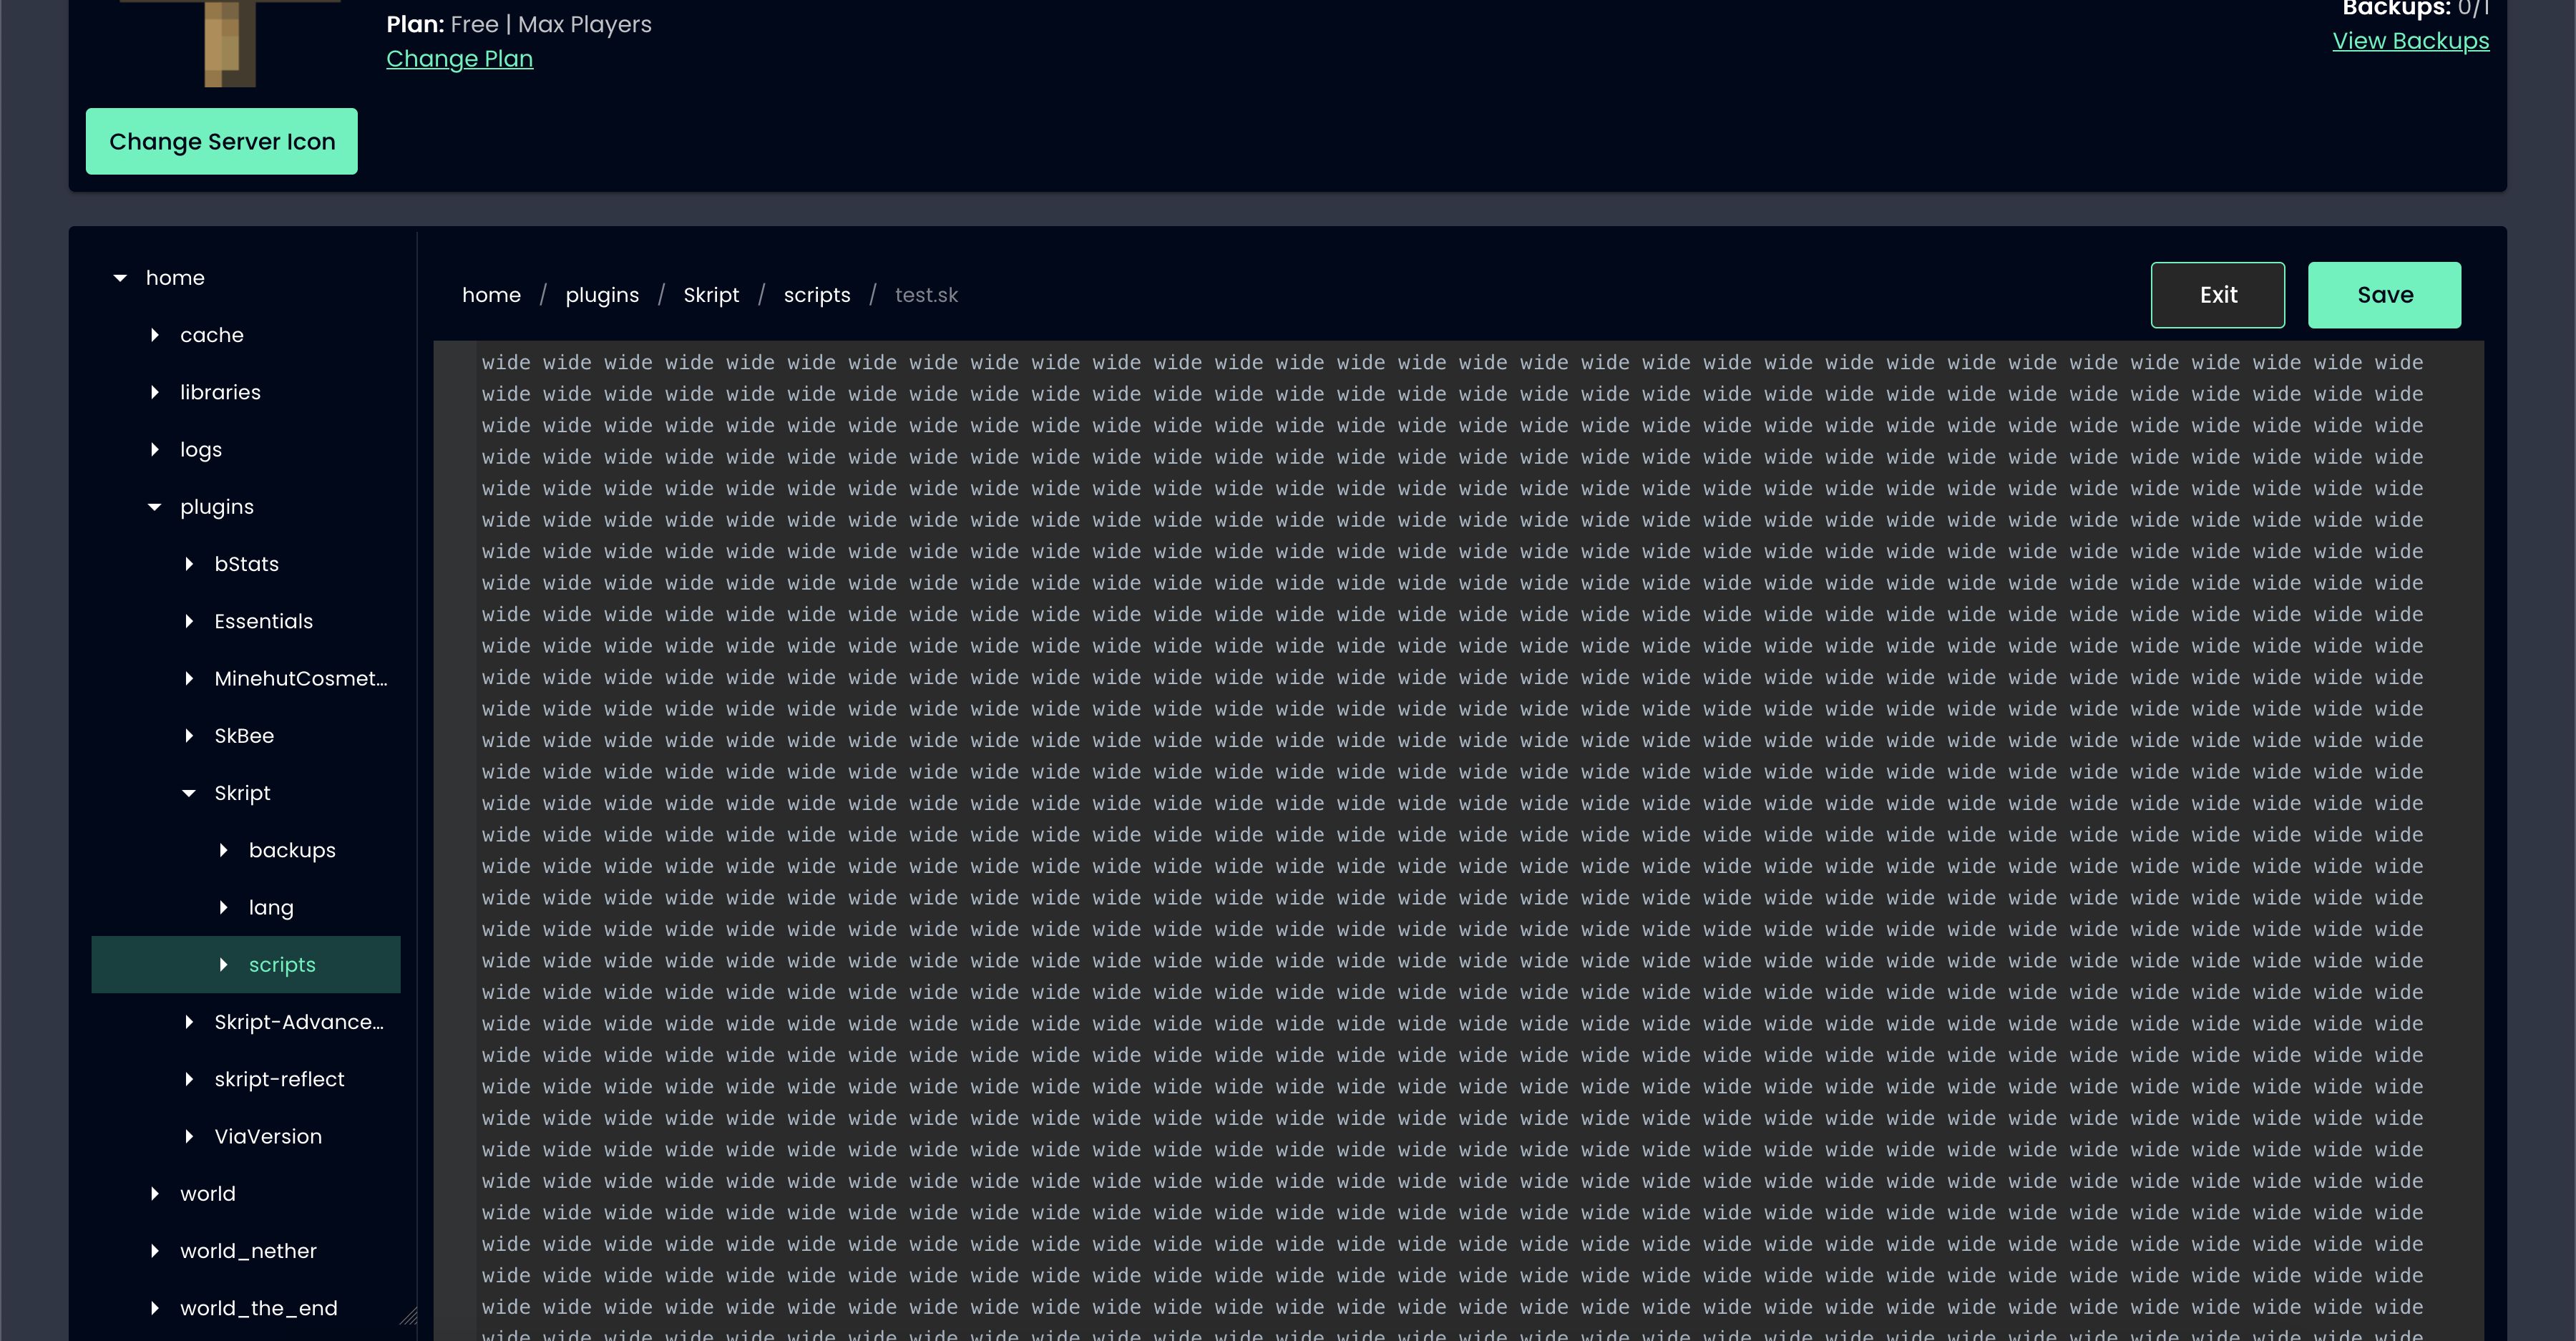Expand the logs folder in sidebar
The height and width of the screenshot is (1341, 2576).
pos(155,448)
